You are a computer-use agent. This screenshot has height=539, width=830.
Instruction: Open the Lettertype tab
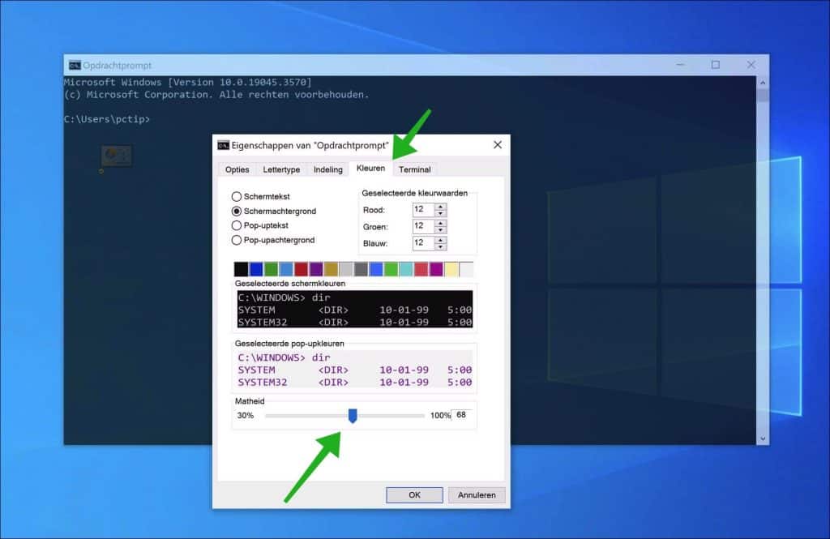point(281,169)
